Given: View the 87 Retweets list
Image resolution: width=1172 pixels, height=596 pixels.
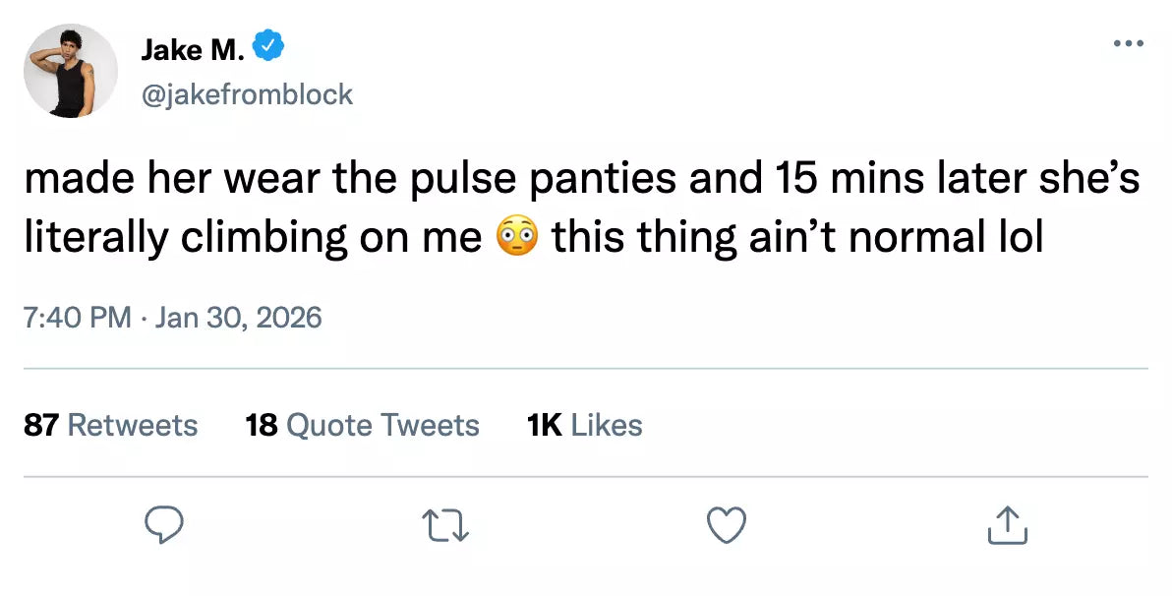Looking at the screenshot, I should 111,425.
